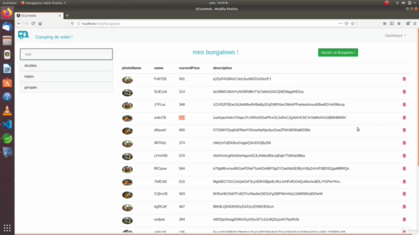Focus the solo search field
Viewport: 419px width, 235px height.
[66, 54]
